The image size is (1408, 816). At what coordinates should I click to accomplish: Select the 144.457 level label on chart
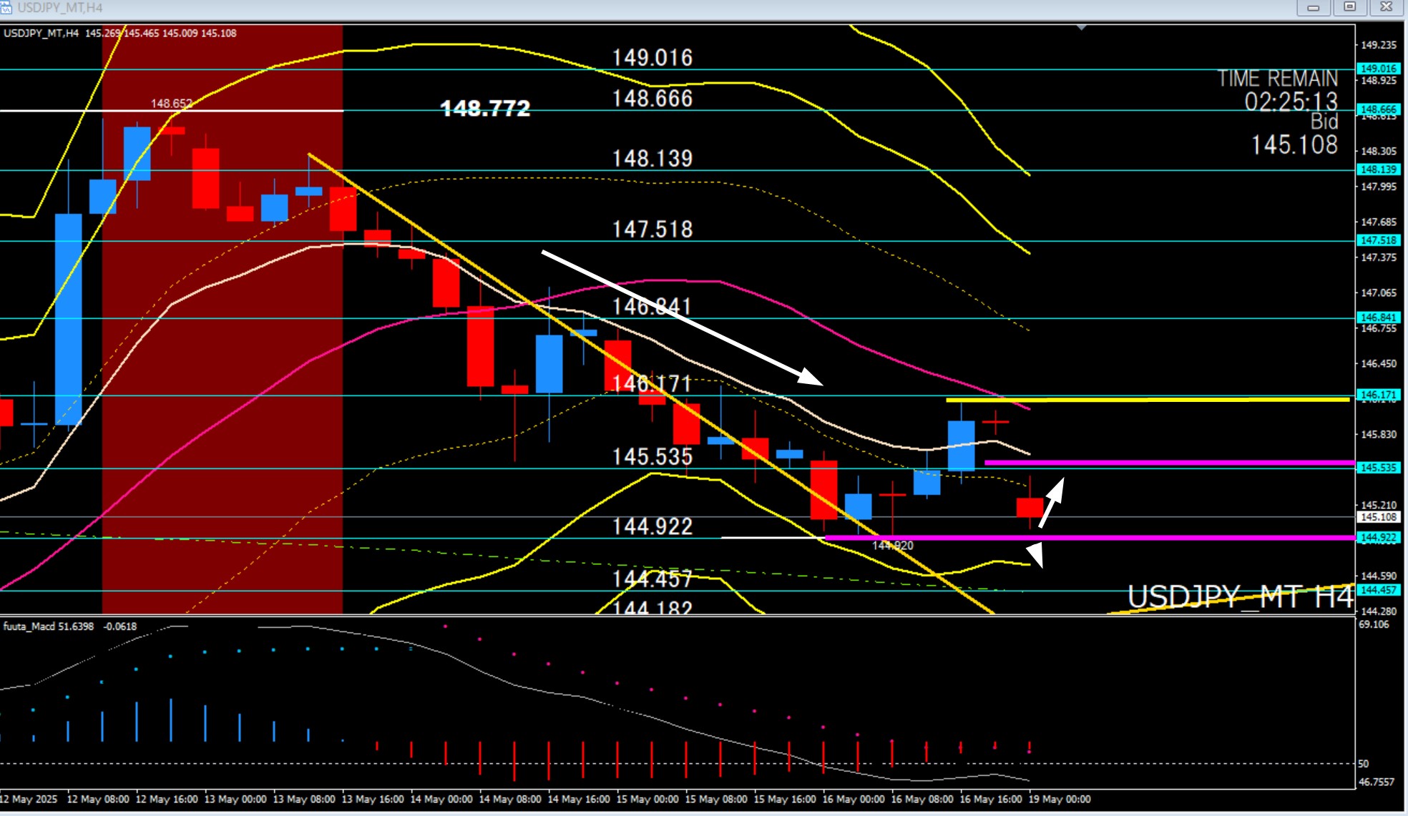(x=652, y=578)
